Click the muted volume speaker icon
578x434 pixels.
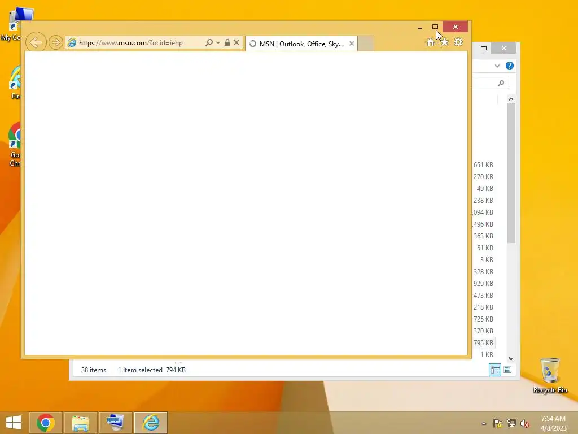click(x=525, y=423)
